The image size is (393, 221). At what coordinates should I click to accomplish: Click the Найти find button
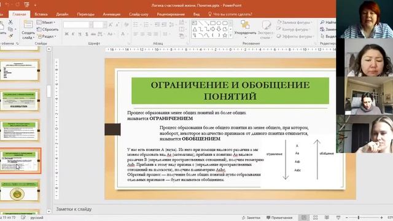click(328, 22)
